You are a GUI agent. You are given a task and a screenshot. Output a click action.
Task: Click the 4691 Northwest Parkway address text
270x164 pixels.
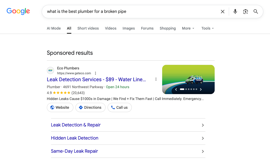tap(83, 87)
